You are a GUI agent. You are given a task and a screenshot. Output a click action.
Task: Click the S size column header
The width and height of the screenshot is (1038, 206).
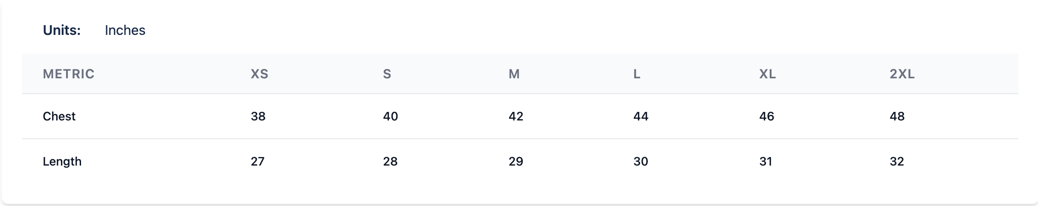point(387,74)
